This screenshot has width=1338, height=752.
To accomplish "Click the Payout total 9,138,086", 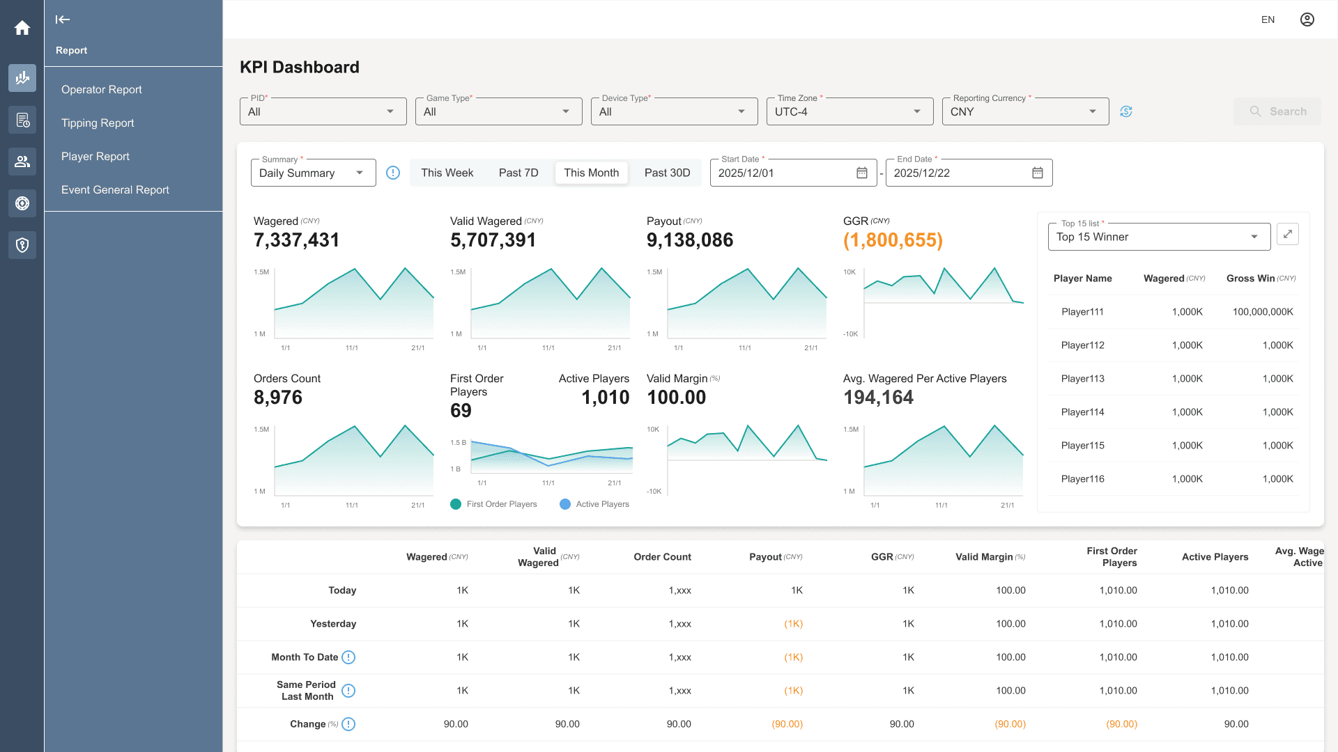I will pos(690,240).
